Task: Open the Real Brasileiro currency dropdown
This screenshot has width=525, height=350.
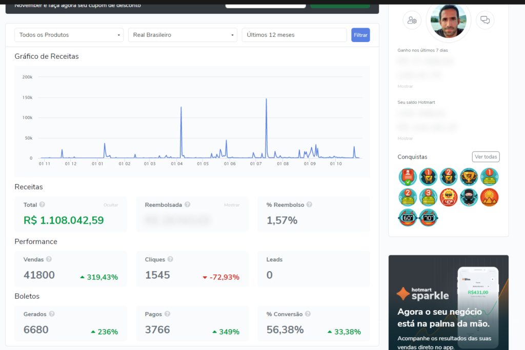Action: point(183,35)
